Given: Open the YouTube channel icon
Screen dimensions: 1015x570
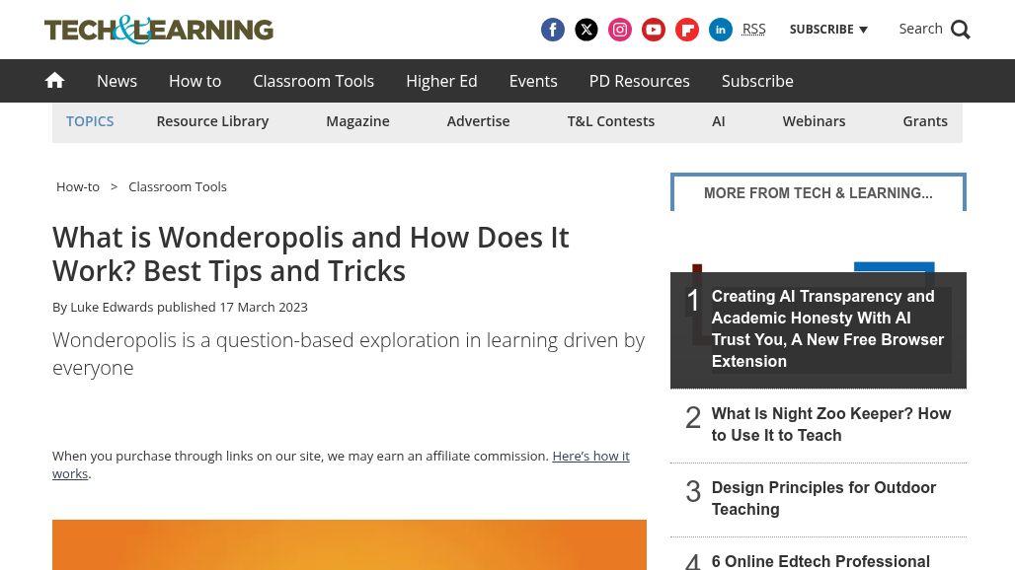Looking at the screenshot, I should pos(654,30).
